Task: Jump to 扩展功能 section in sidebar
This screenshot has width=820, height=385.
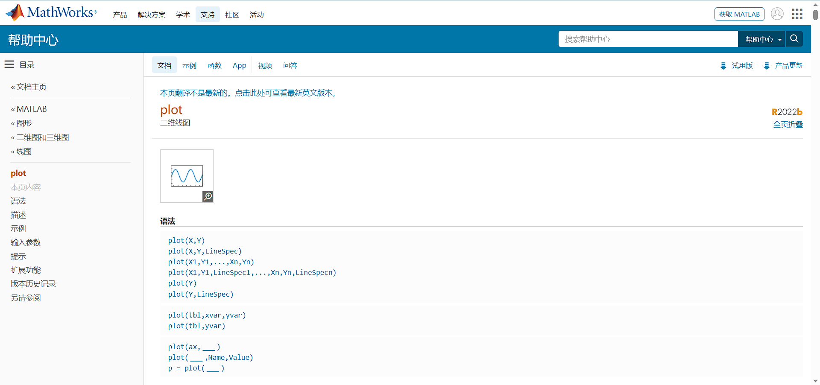Action: pos(26,270)
